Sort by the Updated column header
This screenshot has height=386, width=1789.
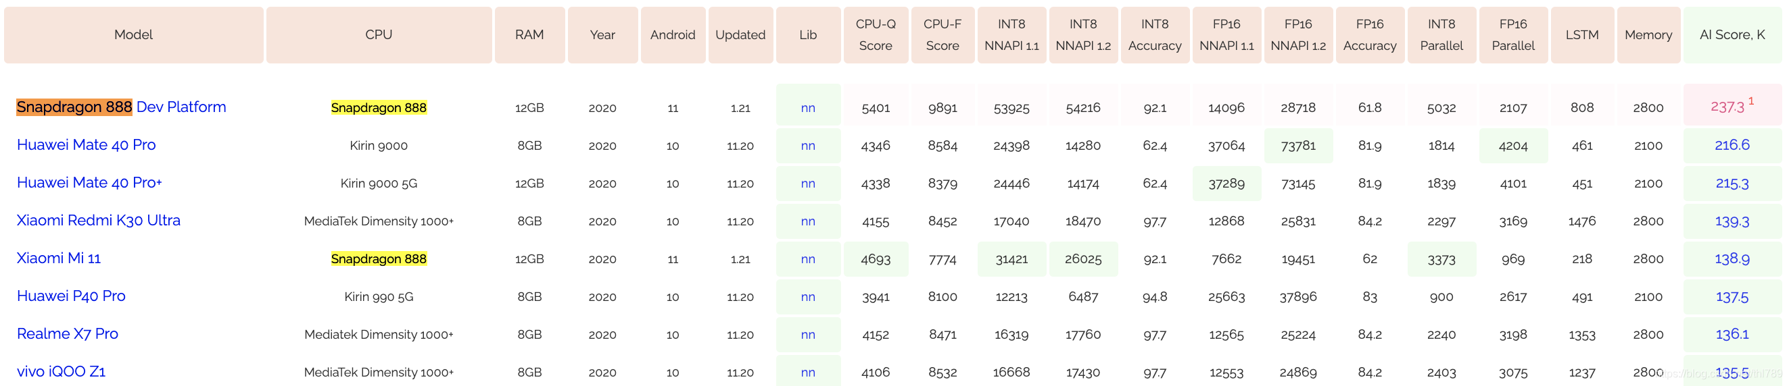(740, 34)
